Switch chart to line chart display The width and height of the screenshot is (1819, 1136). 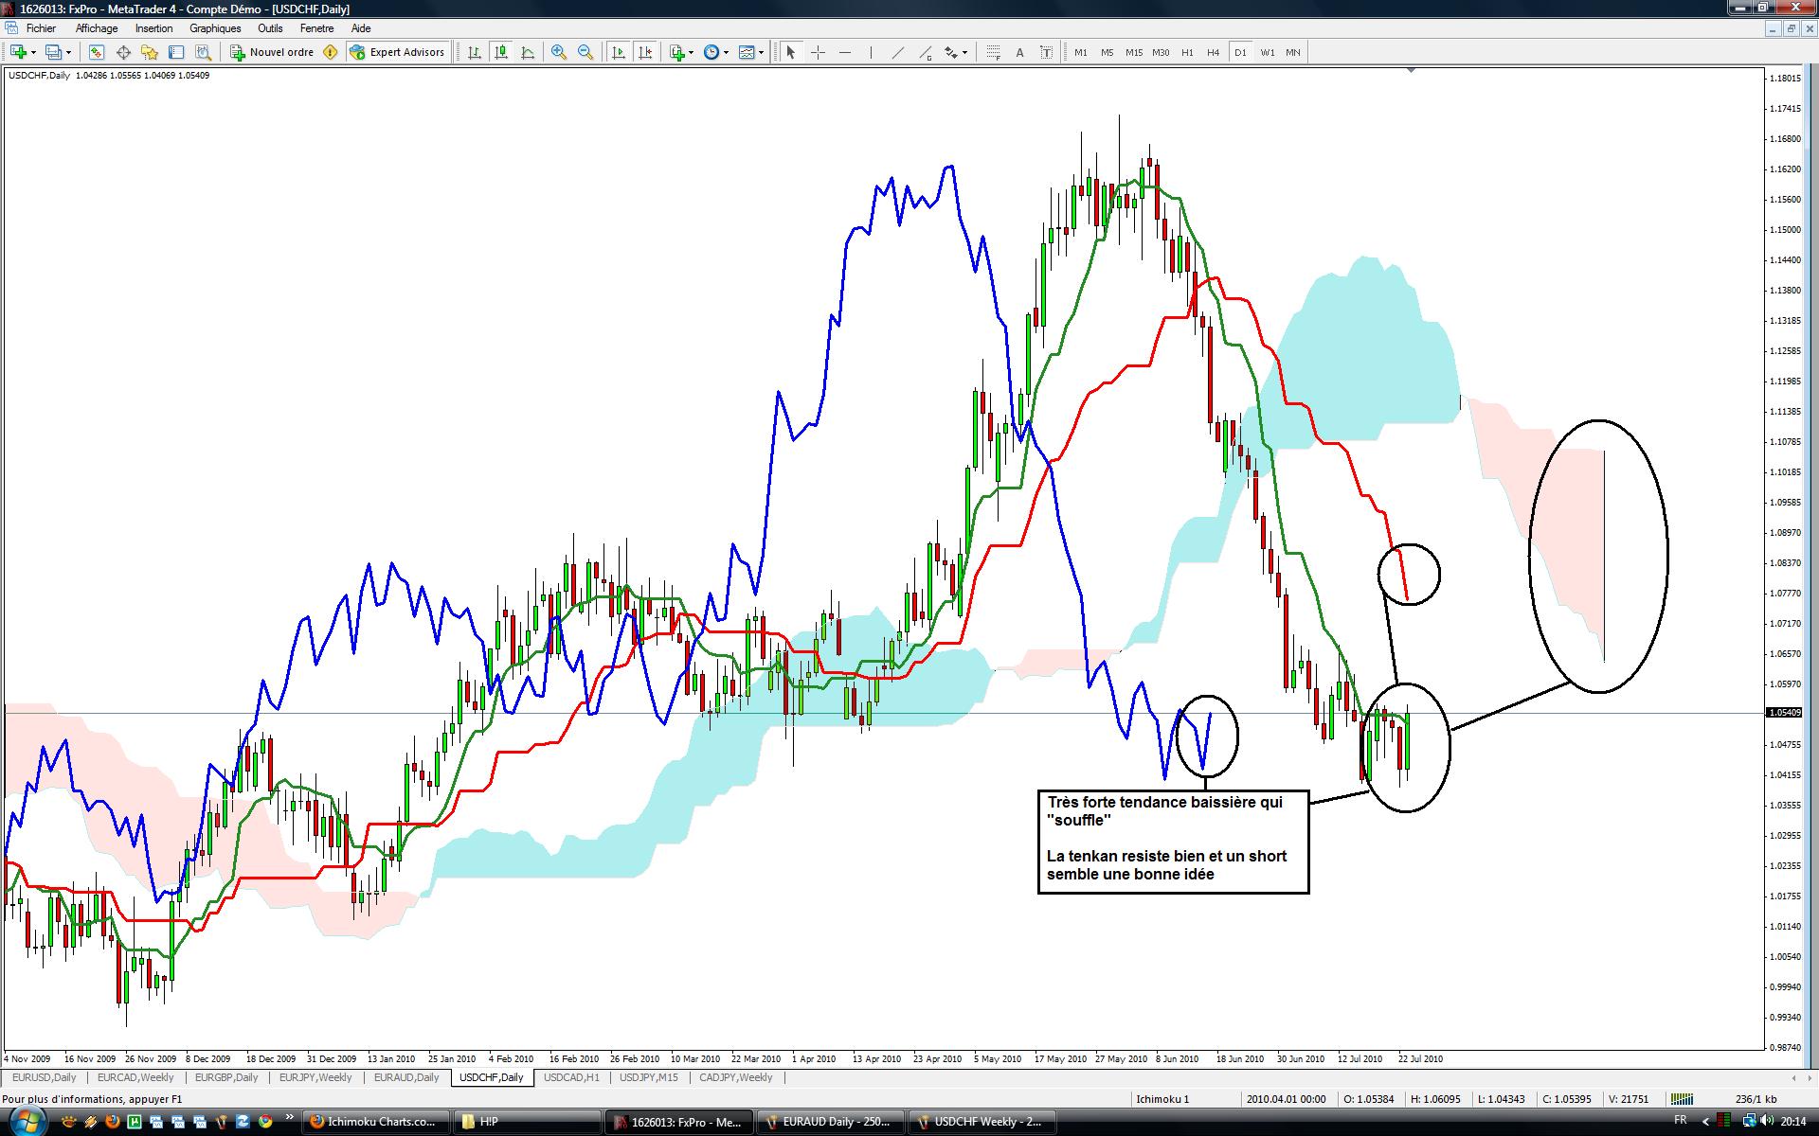527,53
